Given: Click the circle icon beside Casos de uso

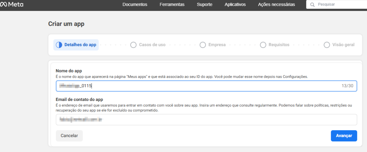Looking at the screenshot, I should click(x=133, y=45).
